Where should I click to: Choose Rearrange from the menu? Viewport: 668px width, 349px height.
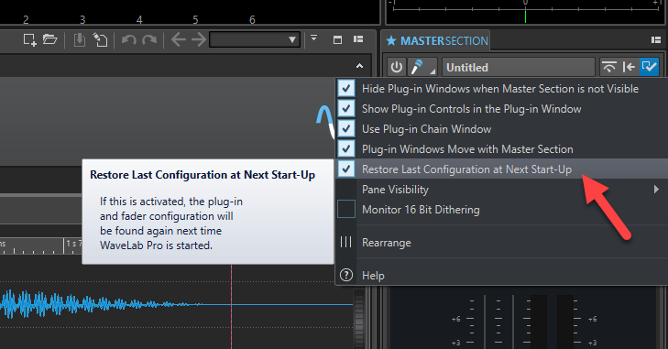[x=501, y=243]
